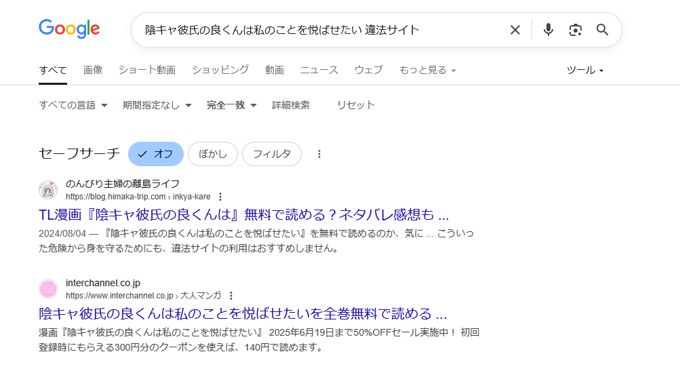Open the すべての言語 filter dropdown
Screen dimensions: 680x371
point(73,105)
